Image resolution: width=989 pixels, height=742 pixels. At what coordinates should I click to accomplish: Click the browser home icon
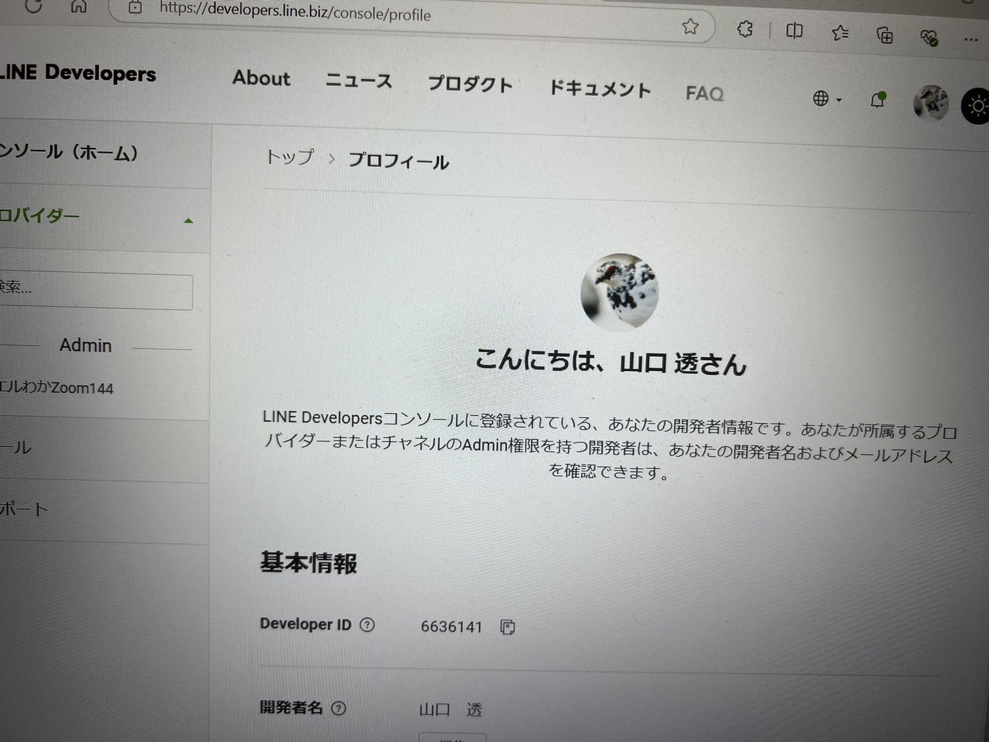point(79,7)
